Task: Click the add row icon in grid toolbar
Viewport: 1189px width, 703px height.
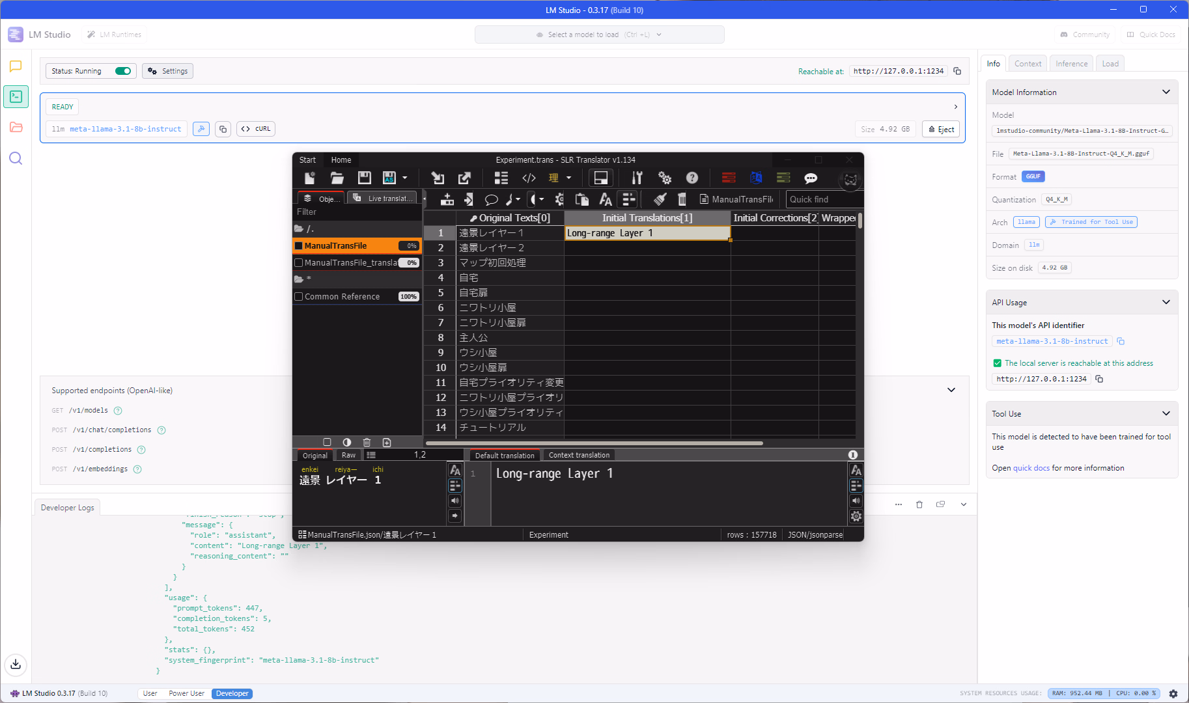Action: (447, 199)
